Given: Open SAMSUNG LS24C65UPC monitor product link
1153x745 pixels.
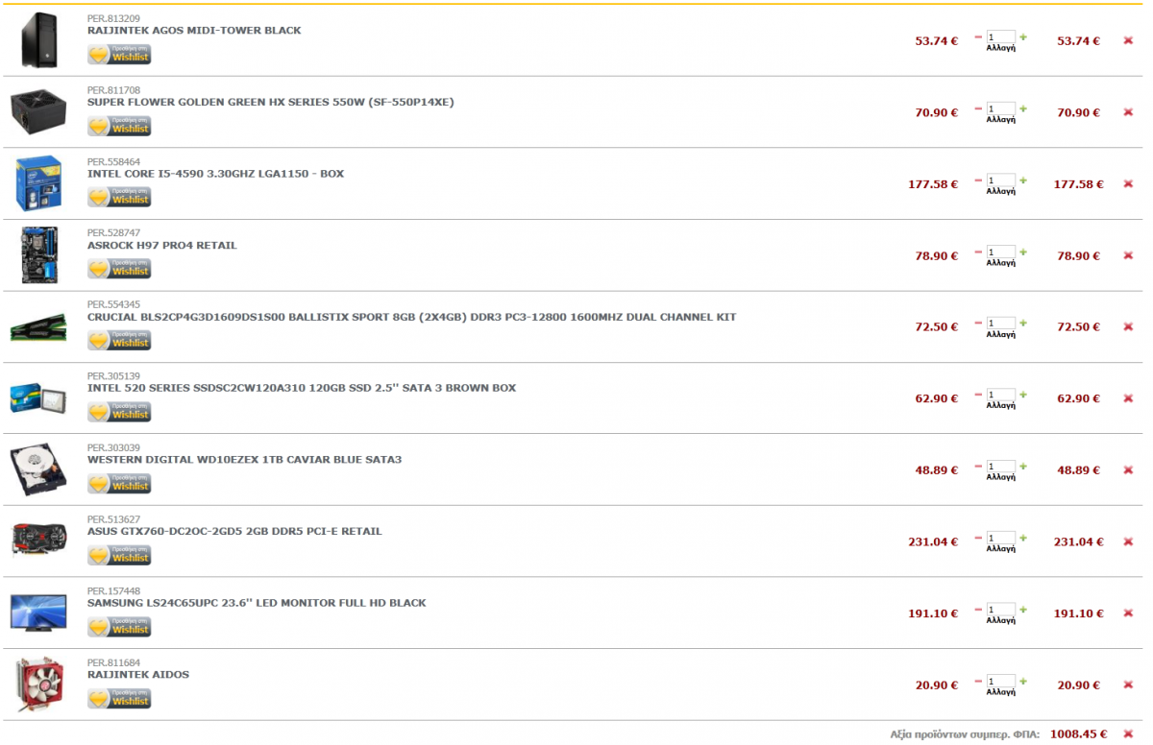Looking at the screenshot, I should 257,603.
